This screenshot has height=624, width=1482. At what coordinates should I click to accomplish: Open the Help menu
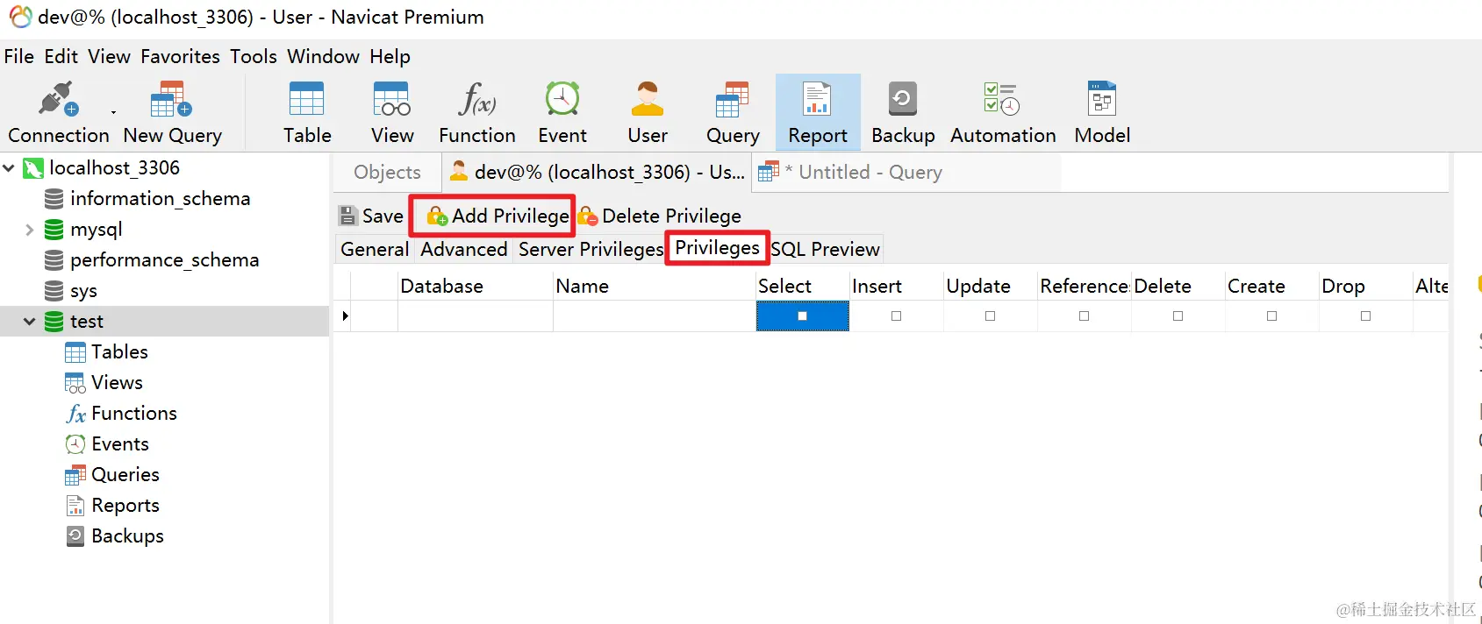(390, 56)
